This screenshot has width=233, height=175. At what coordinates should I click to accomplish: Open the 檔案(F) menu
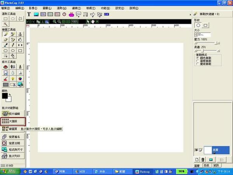tap(6, 8)
